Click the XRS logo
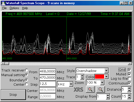134x102 pixels. click(x=78, y=90)
